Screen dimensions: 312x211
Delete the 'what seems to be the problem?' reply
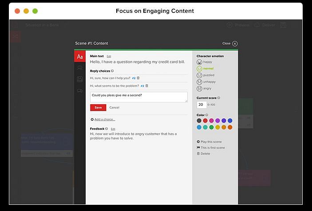pos(146,86)
